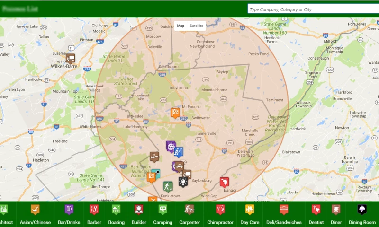Click the Delaware Water Gap label
379x227 pixels.
(245, 153)
